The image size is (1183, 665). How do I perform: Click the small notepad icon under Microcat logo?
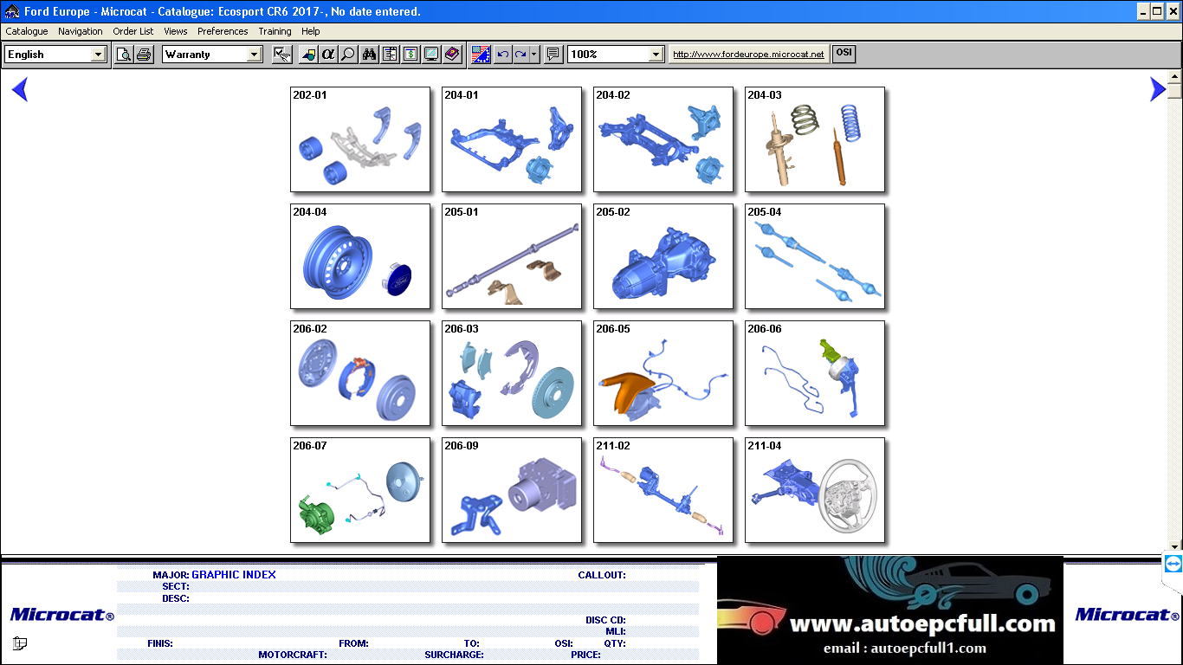(20, 643)
